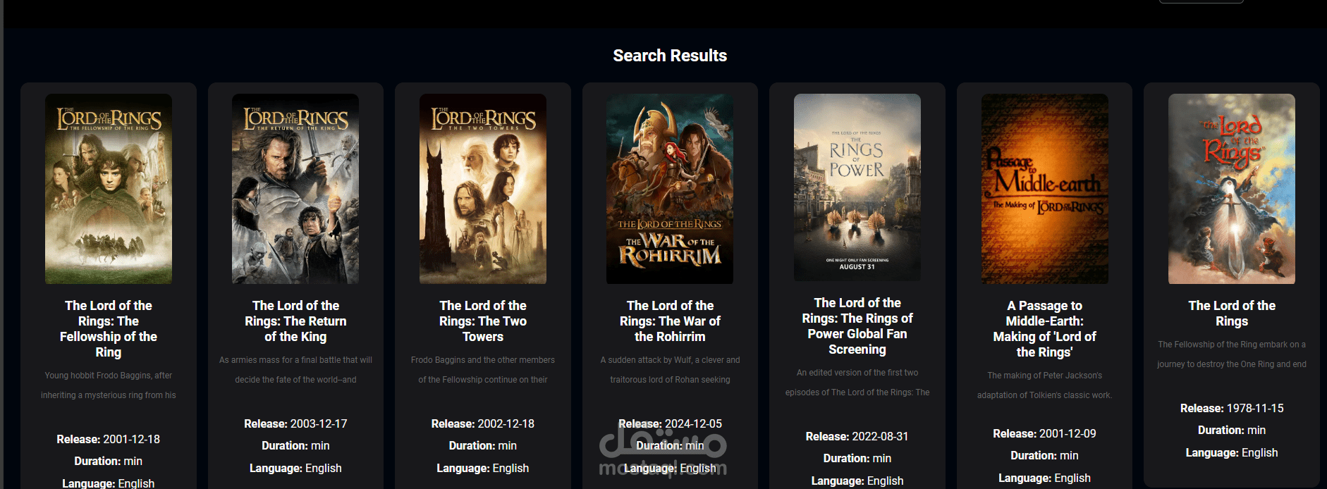
Task: Open A Passage to Middle-Earth poster
Action: (1045, 189)
